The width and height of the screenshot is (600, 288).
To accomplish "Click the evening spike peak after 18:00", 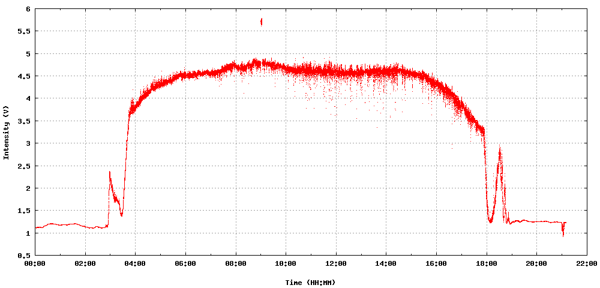I will coord(500,147).
